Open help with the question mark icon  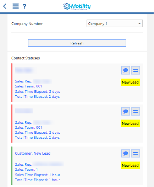coord(24,6)
